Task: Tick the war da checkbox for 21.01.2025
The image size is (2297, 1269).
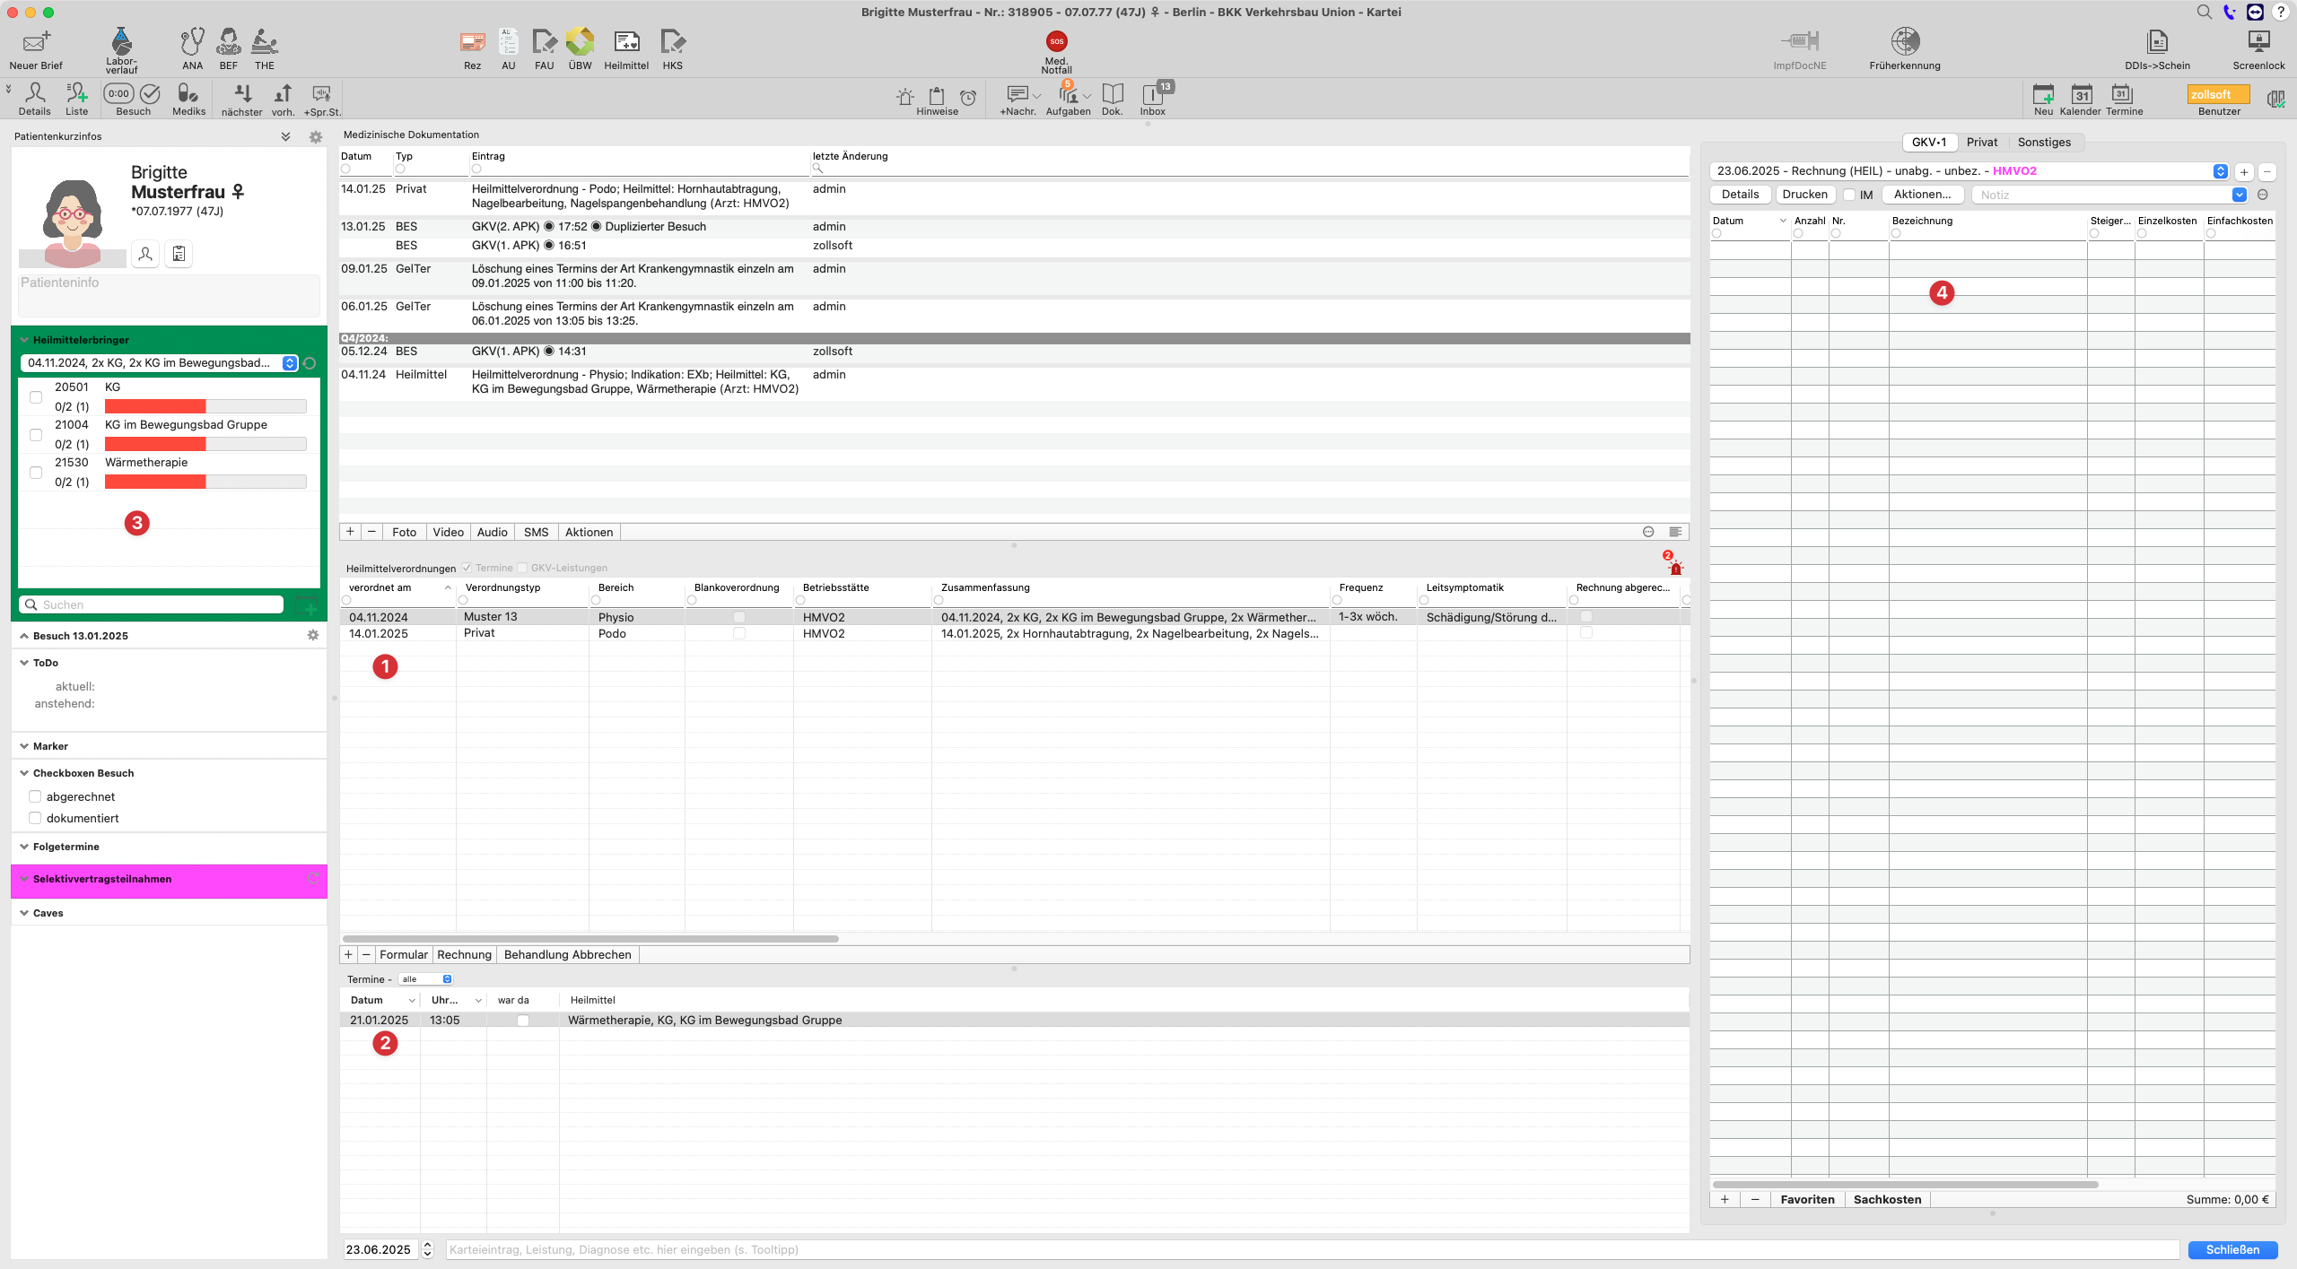Action: coord(523,1021)
